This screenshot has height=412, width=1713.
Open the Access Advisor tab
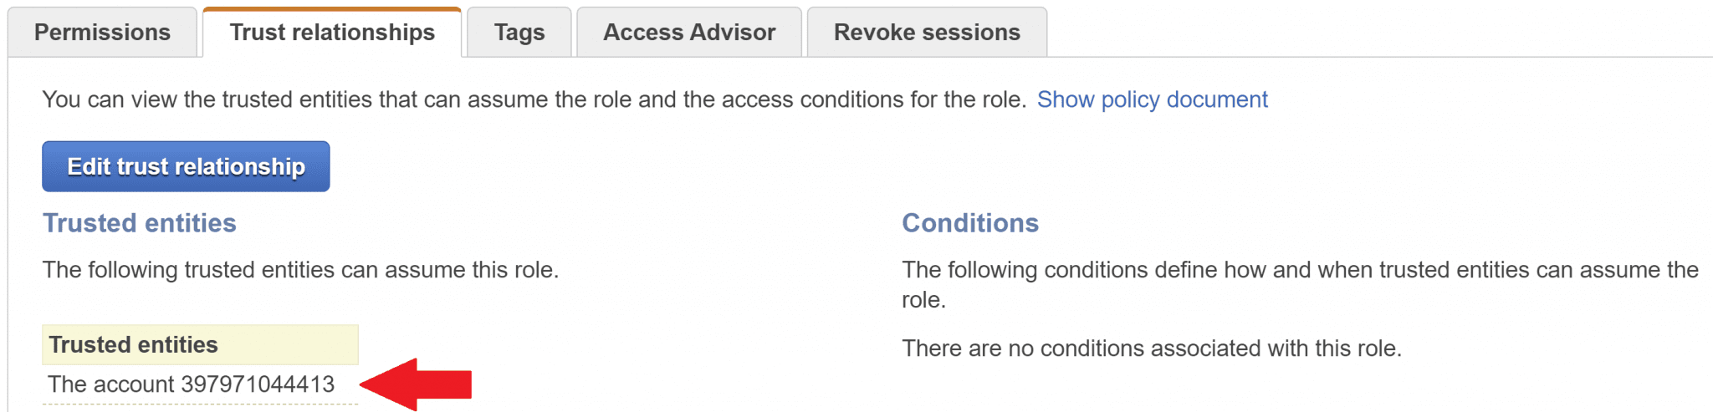(689, 33)
